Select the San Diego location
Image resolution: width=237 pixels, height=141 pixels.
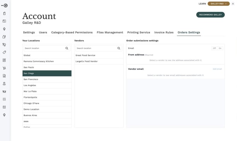(47, 73)
